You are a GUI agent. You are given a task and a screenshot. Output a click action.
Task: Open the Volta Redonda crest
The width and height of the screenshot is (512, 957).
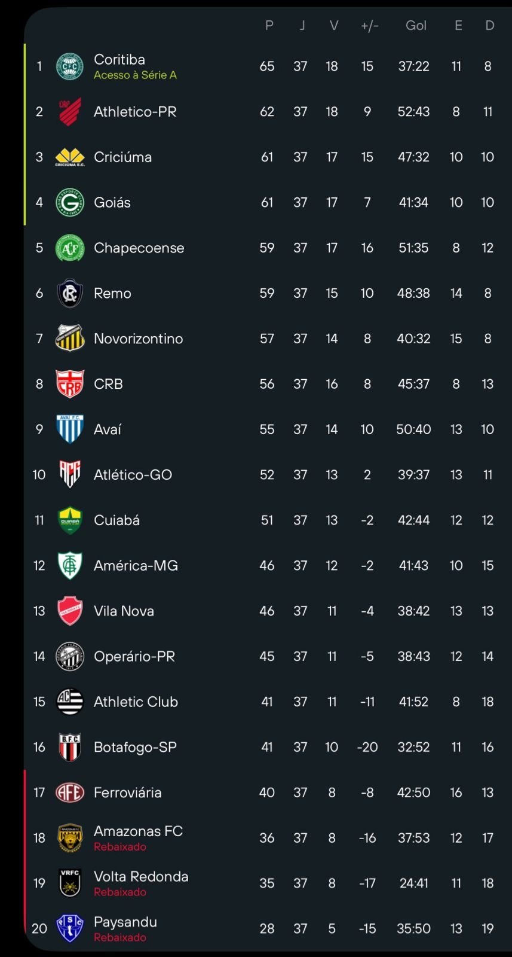pyautogui.click(x=70, y=883)
